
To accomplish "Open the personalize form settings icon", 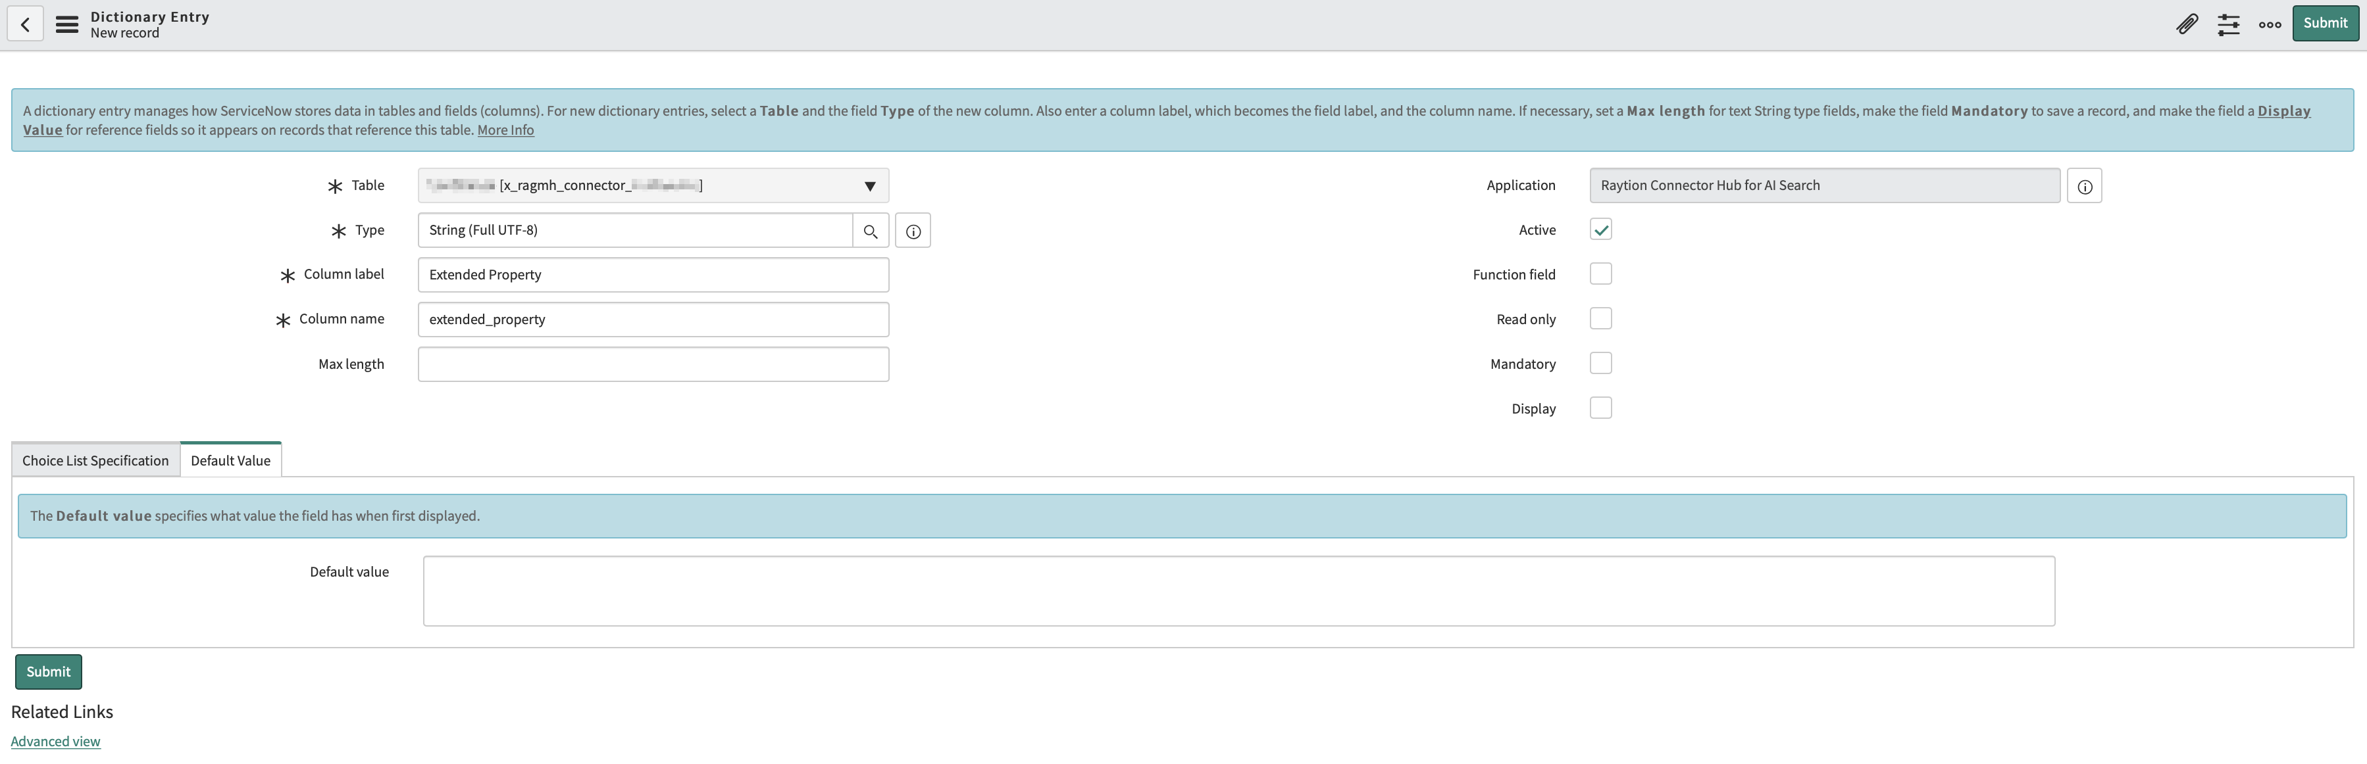I will click(x=2228, y=24).
